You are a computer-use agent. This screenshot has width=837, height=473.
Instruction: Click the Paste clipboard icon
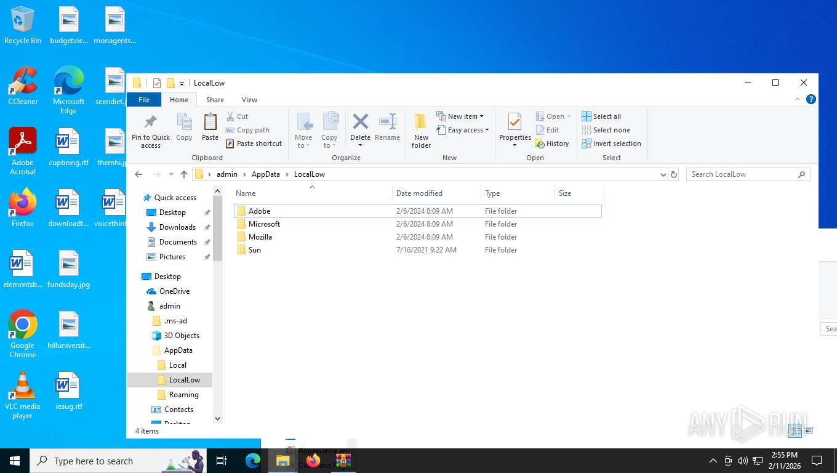(210, 127)
